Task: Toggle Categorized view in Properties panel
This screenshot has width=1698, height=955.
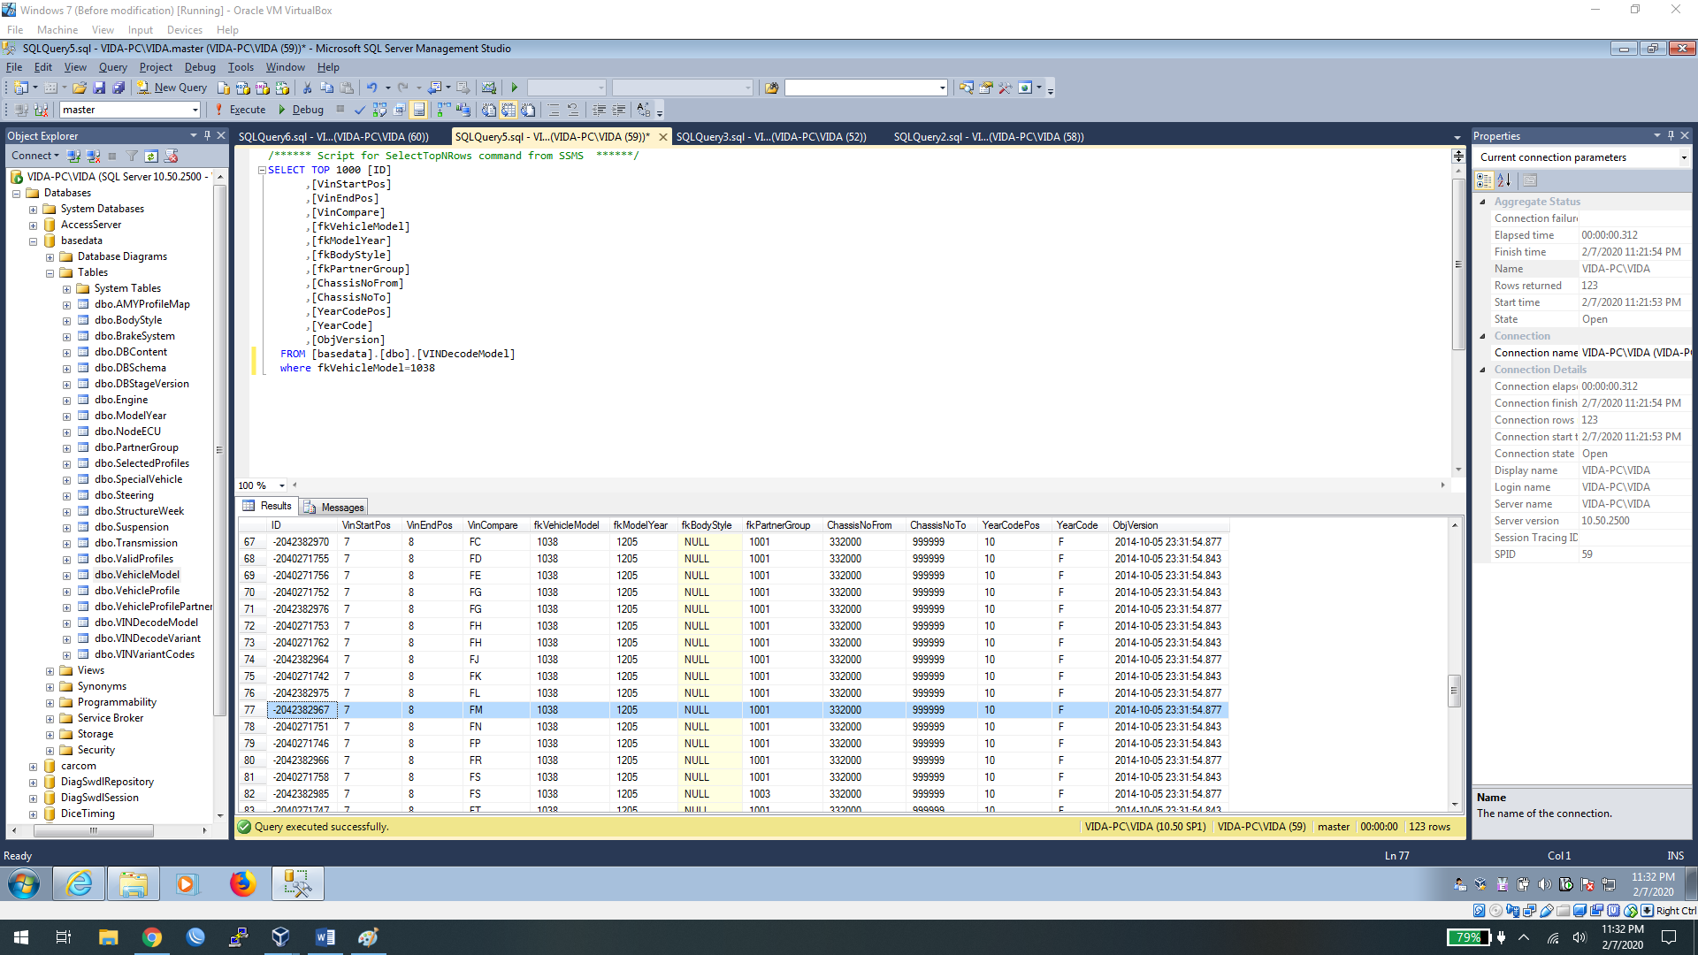Action: (x=1485, y=180)
